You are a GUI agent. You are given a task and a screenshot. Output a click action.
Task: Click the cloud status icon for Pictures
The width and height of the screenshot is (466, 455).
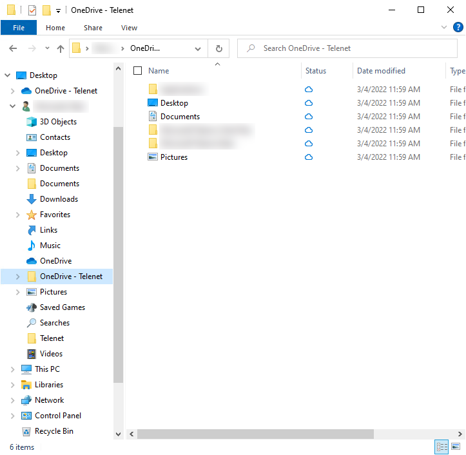pyautogui.click(x=309, y=157)
